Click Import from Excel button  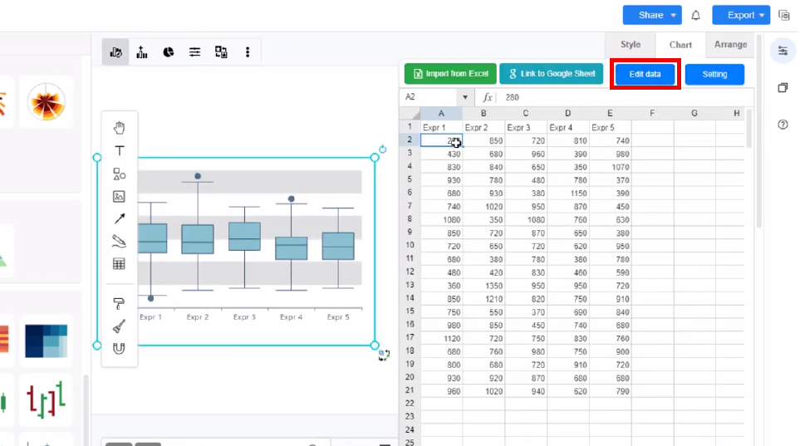pos(450,73)
